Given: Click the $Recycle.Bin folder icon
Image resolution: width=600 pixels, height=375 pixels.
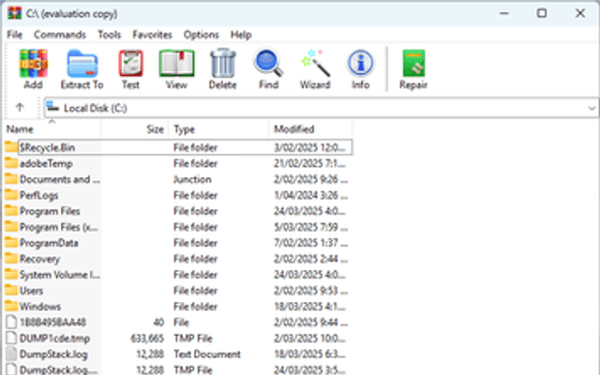Looking at the screenshot, I should (x=11, y=147).
